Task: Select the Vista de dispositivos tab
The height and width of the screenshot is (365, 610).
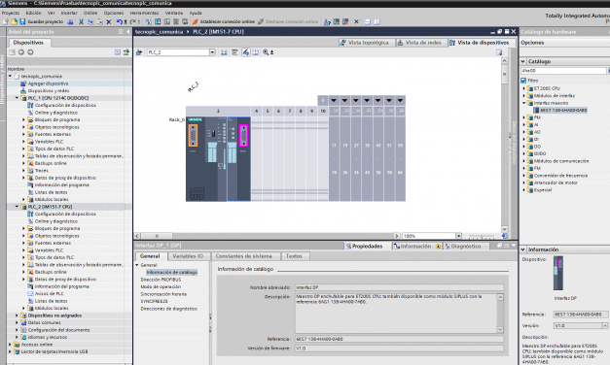Action: click(x=481, y=43)
